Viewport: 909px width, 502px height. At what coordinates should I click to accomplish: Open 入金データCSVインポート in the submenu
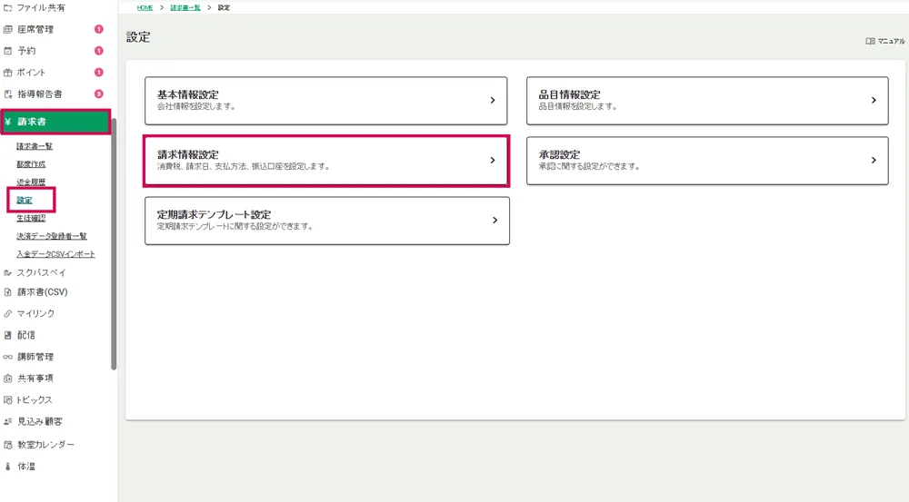click(x=55, y=254)
